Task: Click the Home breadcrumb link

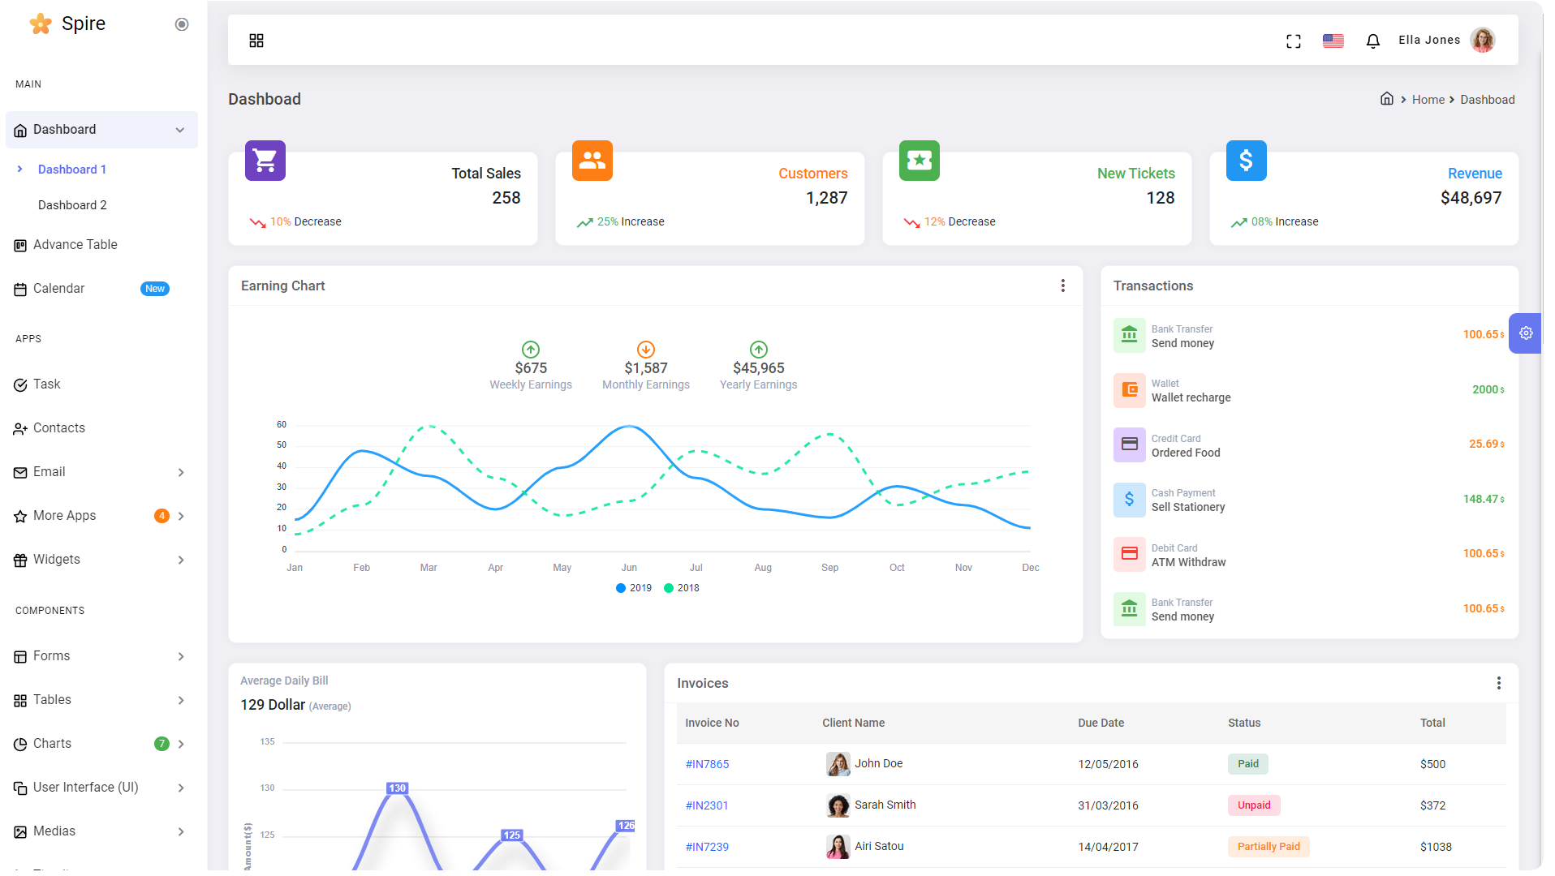Action: 1428,100
